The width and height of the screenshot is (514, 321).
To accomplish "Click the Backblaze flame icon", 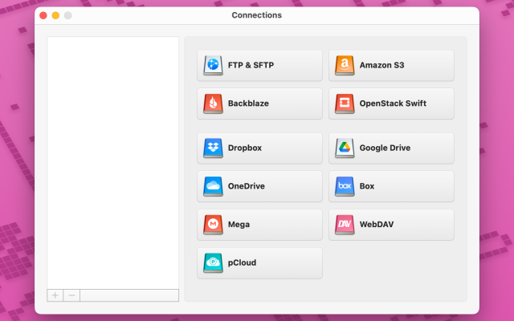I will [x=213, y=104].
